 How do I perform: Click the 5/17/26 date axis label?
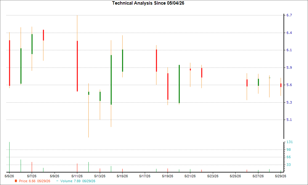point(145,176)
